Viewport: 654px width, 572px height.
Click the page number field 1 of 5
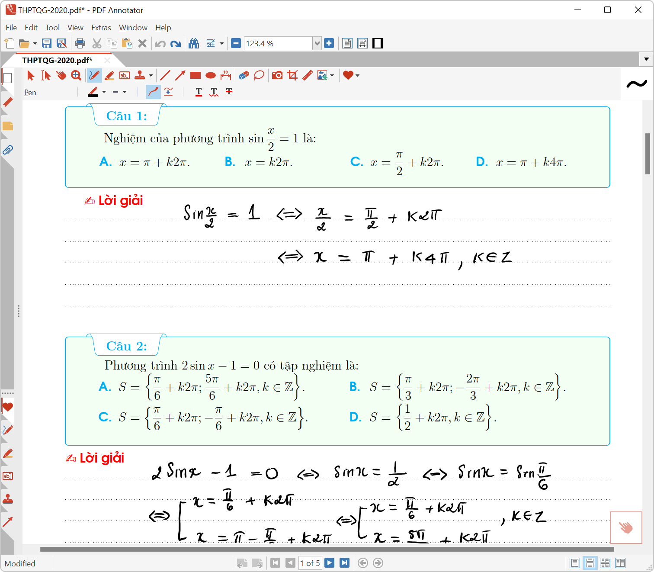point(310,563)
